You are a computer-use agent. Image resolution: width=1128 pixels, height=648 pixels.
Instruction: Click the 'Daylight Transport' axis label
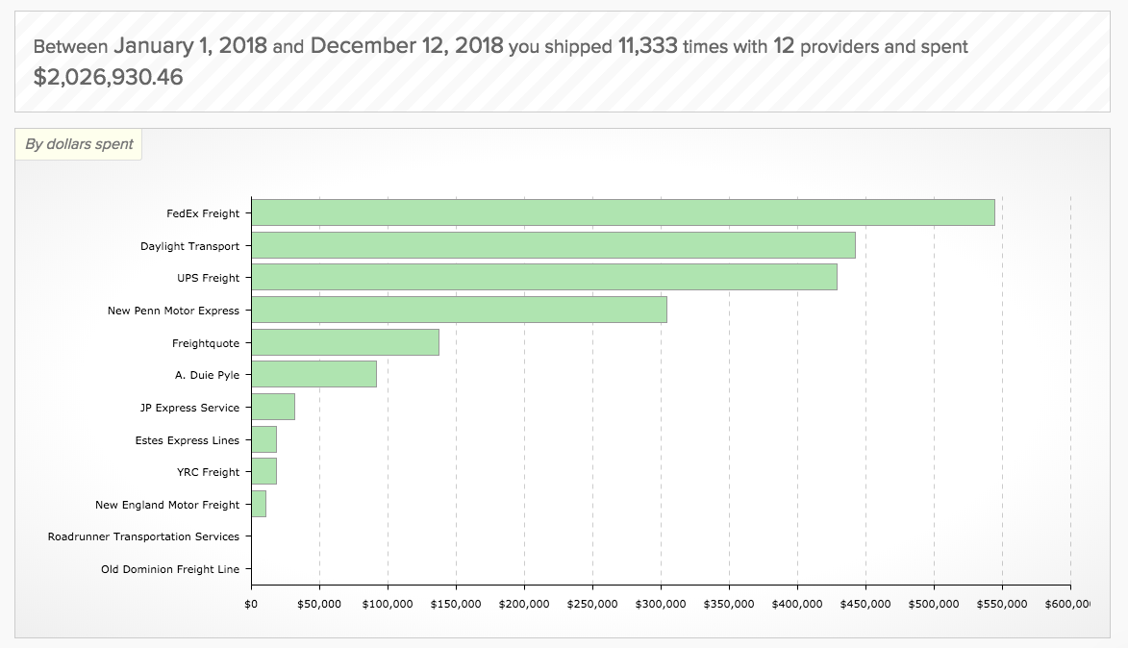tap(189, 246)
